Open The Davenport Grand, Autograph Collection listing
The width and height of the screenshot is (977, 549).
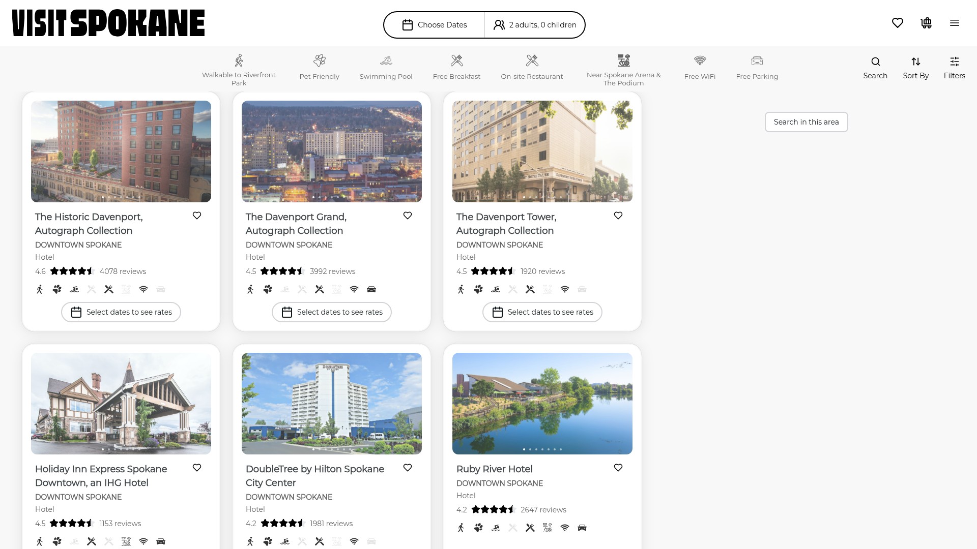[x=296, y=224]
